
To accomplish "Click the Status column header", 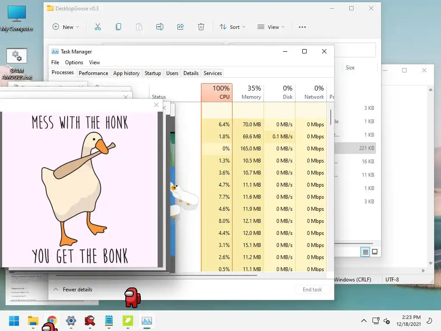I will click(175, 92).
